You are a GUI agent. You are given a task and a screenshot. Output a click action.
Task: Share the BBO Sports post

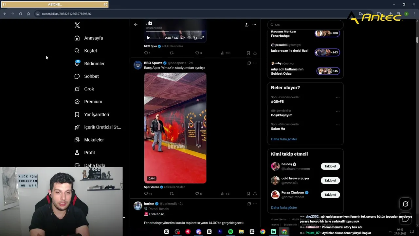pos(255,194)
